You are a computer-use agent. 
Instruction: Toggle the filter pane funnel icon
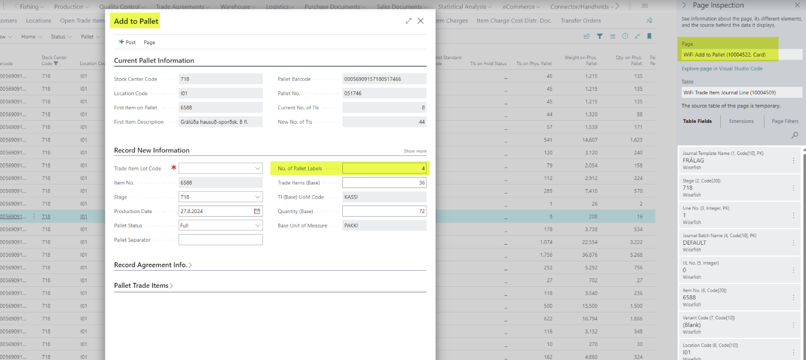(599, 36)
